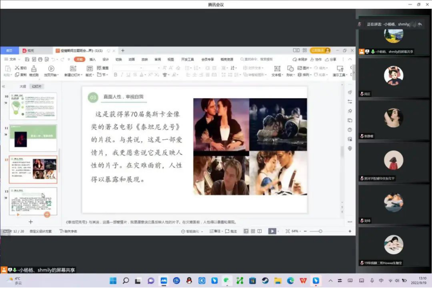Click the 协作 collaborate button
This screenshot has width=432, height=288.
(316, 59)
